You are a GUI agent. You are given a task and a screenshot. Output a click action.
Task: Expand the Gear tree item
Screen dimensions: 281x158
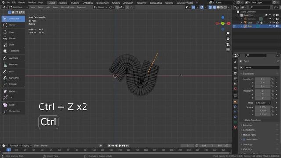coord(241,22)
